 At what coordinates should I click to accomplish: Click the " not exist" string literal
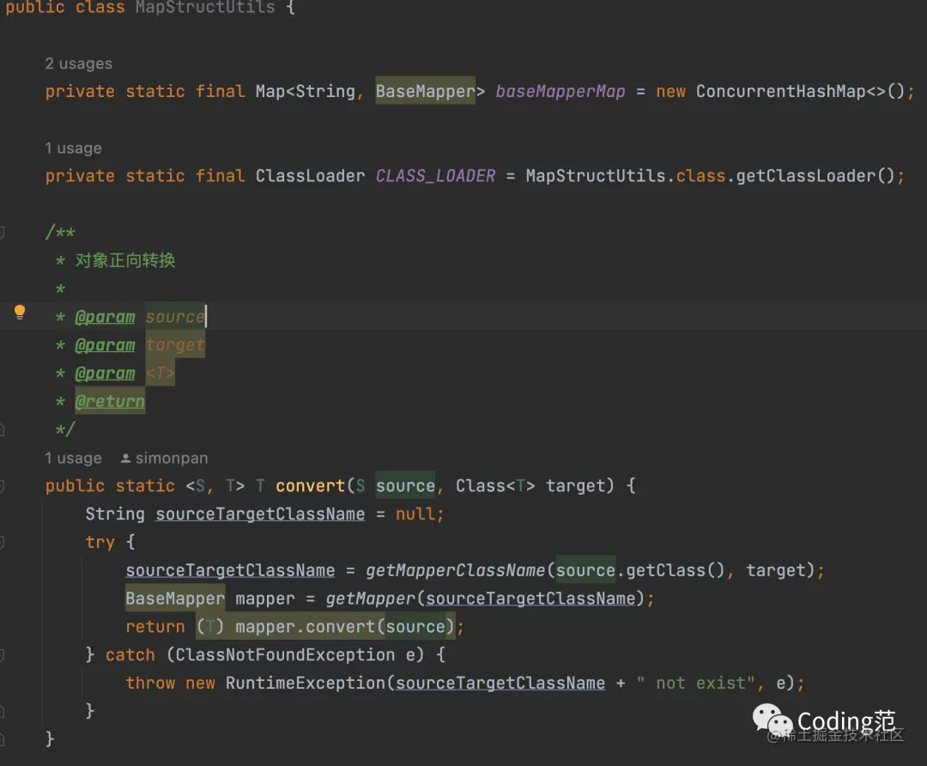[x=695, y=684]
